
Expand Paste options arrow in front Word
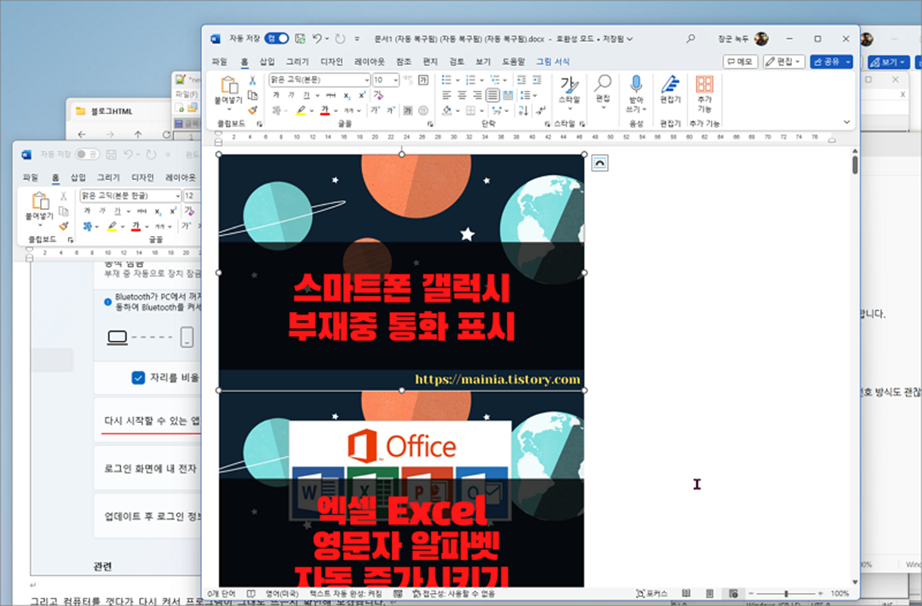coord(229,108)
